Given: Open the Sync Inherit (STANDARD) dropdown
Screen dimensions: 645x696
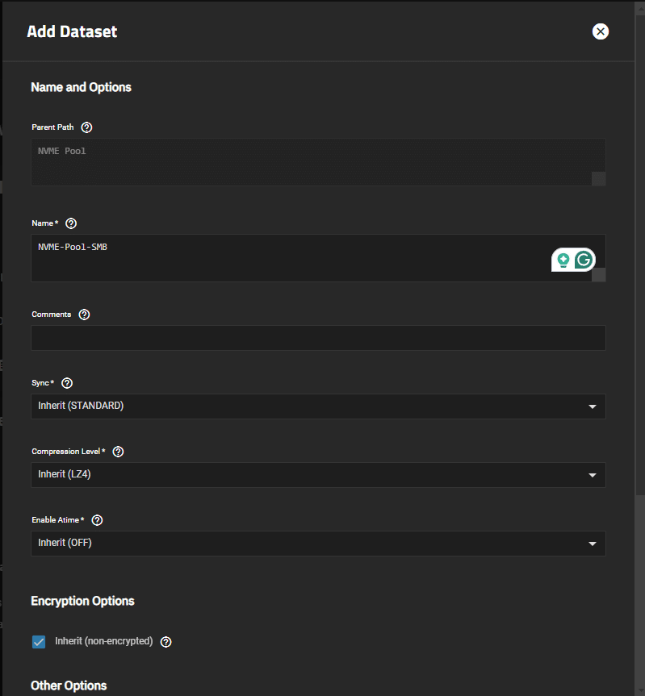Looking at the screenshot, I should [x=318, y=406].
